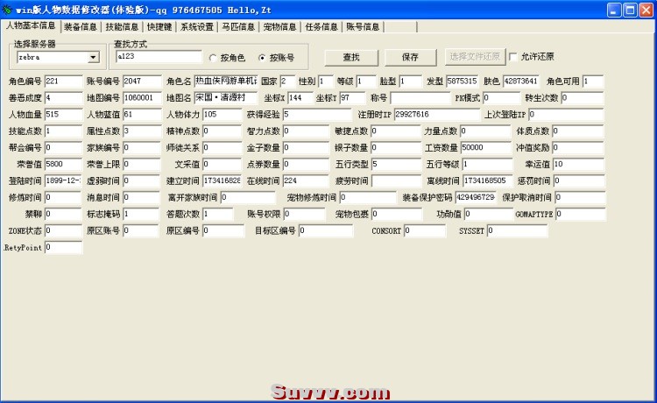Click the 角色名 input field
Image resolution: width=657 pixels, height=403 pixels.
226,81
